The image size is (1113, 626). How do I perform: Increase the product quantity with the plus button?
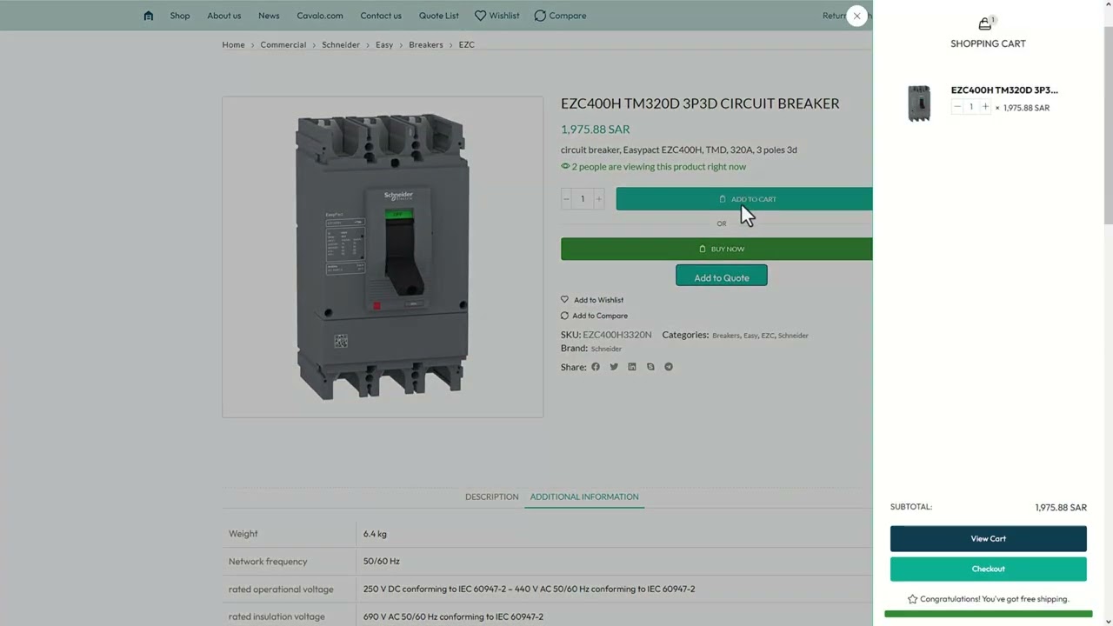click(598, 199)
